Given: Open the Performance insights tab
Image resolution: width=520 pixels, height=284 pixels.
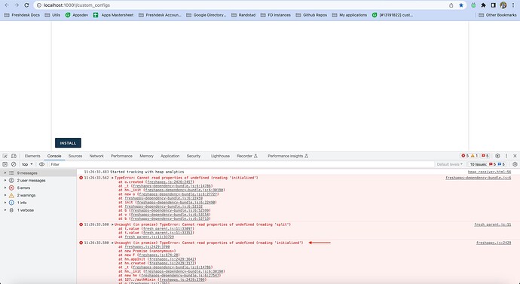Looking at the screenshot, I should [x=288, y=156].
